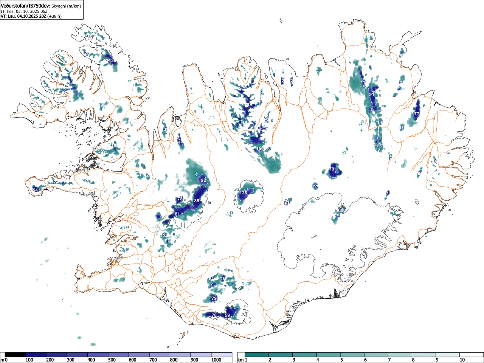Select the 300–400 m legend swatch
Viewport: 484px width, 363px height.
point(77,355)
